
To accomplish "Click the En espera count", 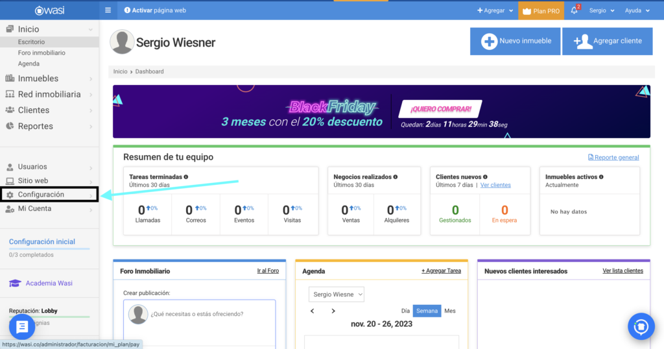I will [504, 210].
